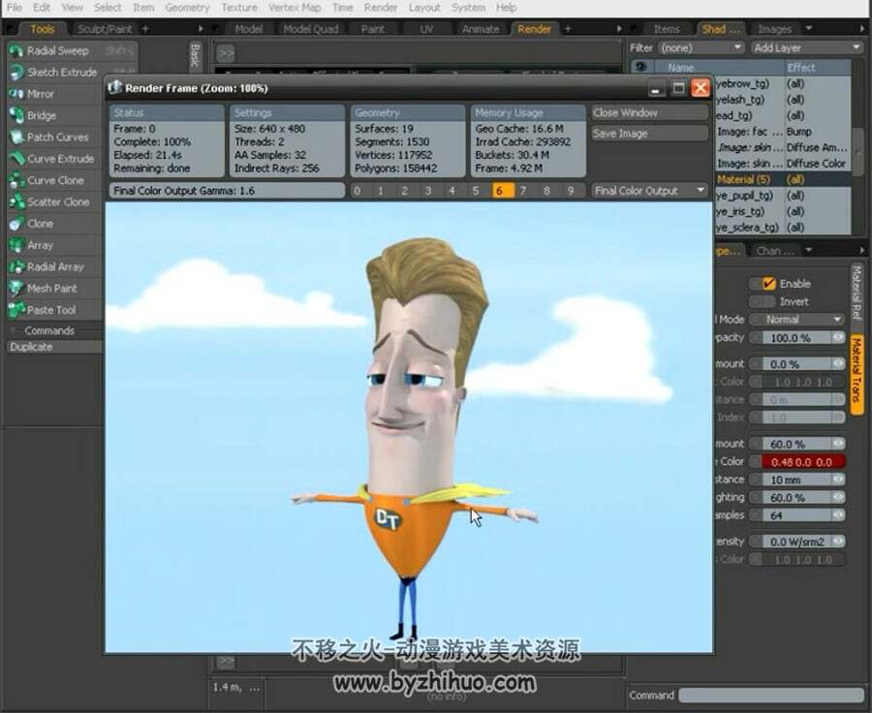
Task: Open the Vertex Map menu
Action: tap(295, 8)
